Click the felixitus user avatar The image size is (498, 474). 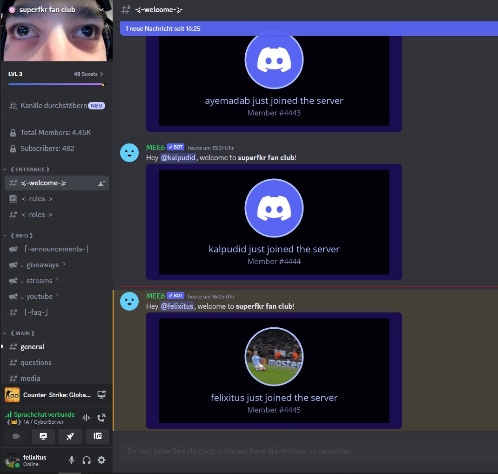click(x=12, y=460)
